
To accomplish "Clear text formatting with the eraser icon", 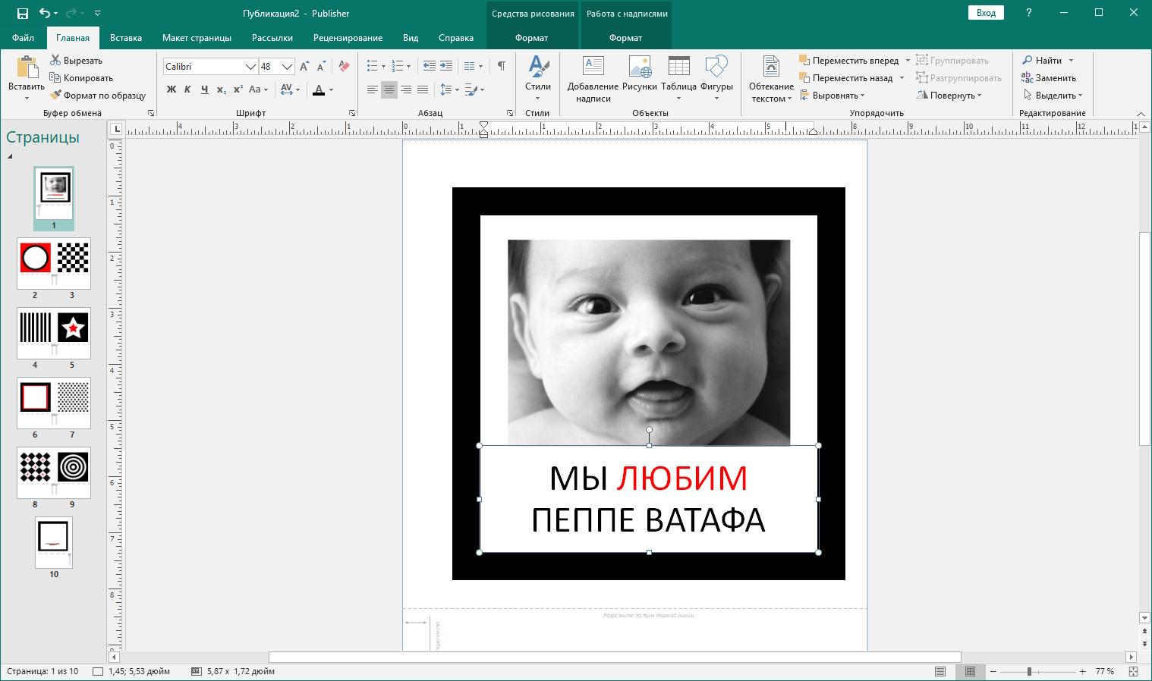I will pyautogui.click(x=345, y=67).
